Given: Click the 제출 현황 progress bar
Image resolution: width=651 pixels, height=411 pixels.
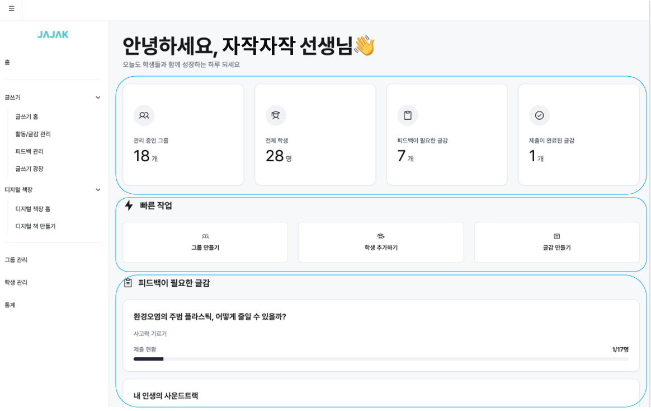Looking at the screenshot, I should point(381,359).
